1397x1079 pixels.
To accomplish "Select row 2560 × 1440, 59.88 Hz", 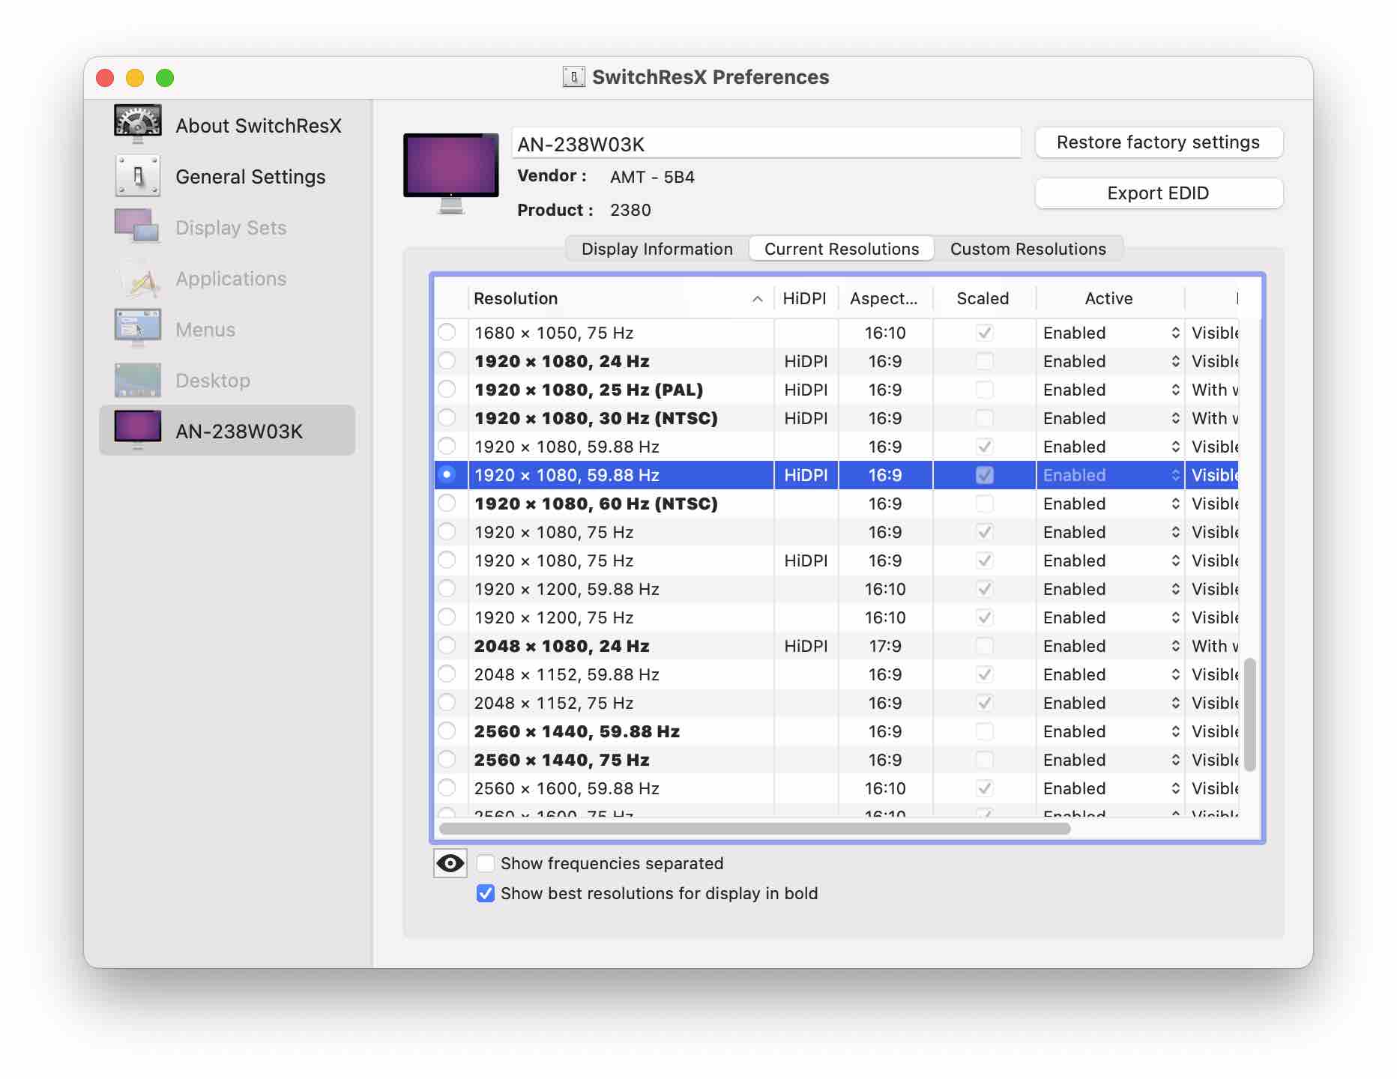I will click(836, 731).
